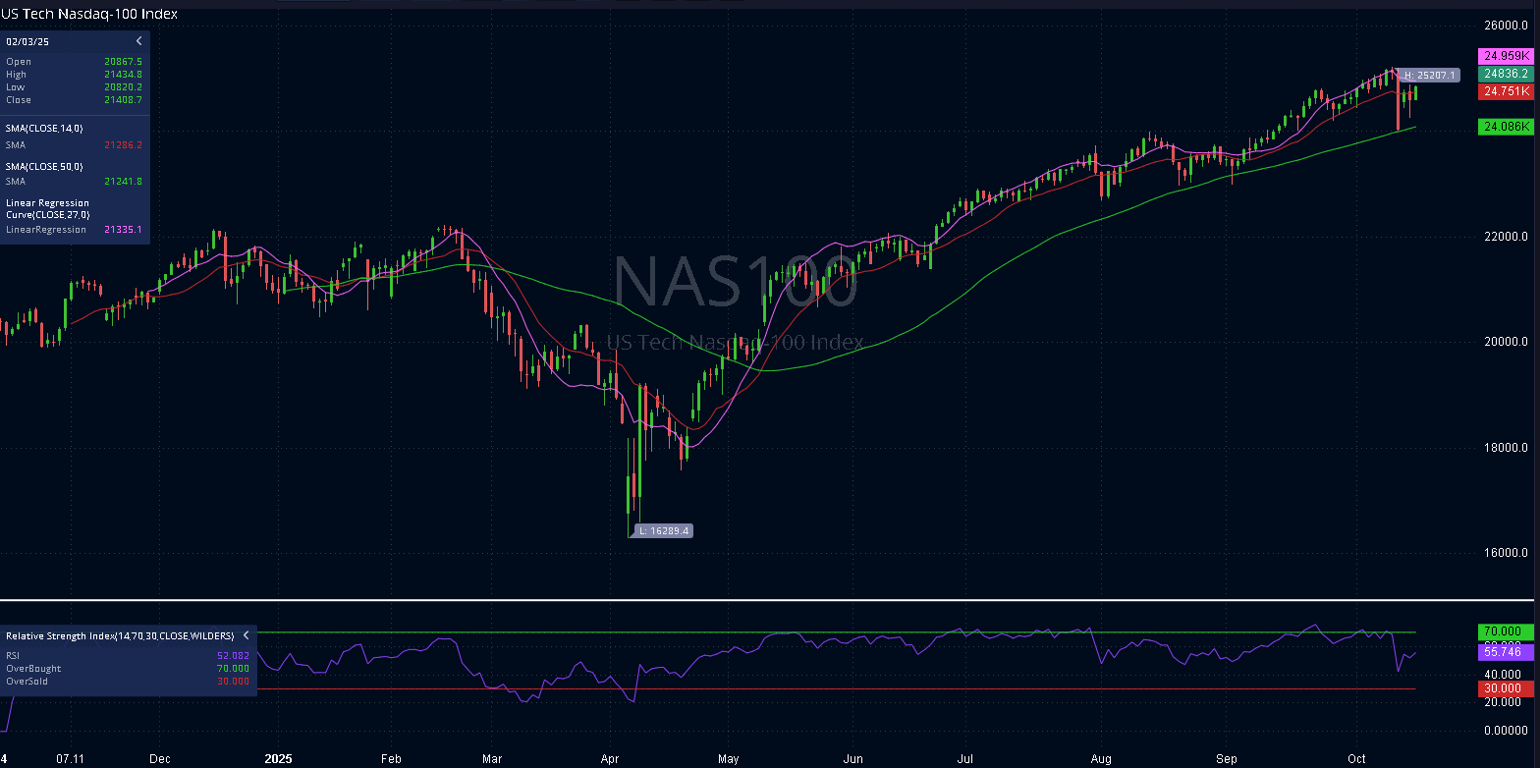Click the 18000.0 price axis label
Viewport: 1540px width, 768px height.
click(1507, 447)
